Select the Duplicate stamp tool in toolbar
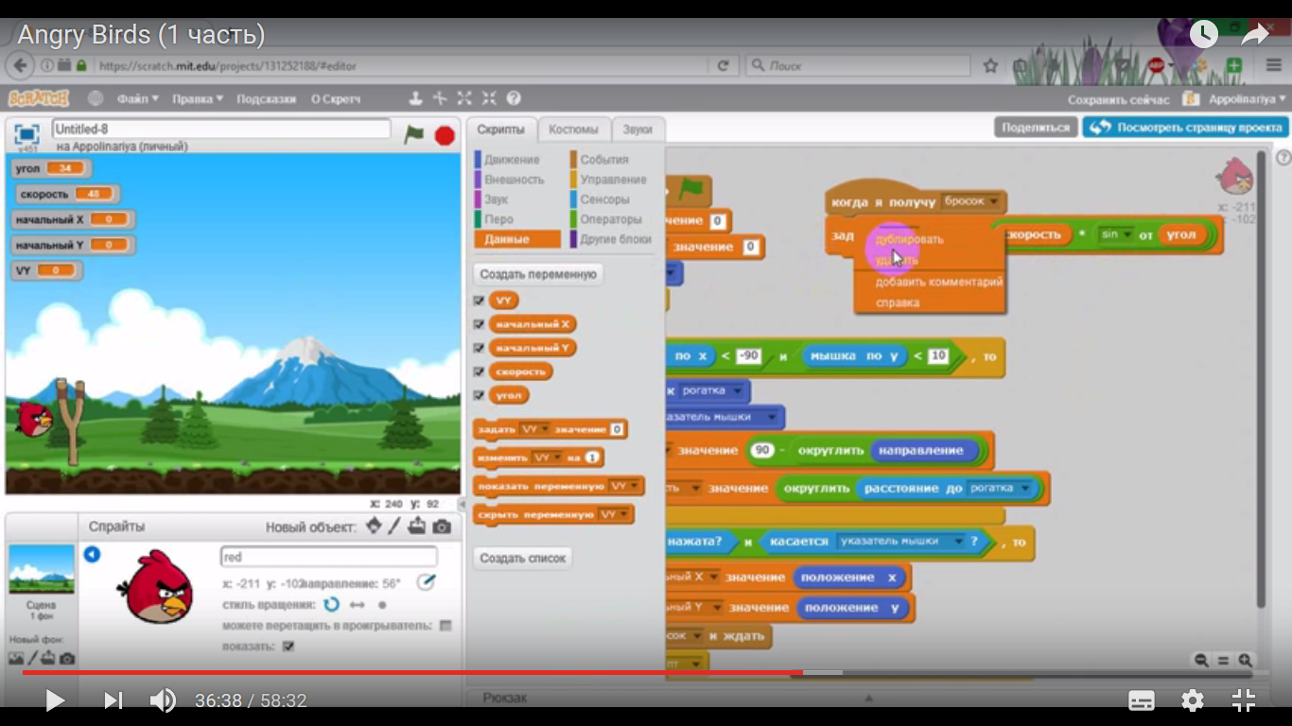The height and width of the screenshot is (726, 1292). click(415, 98)
